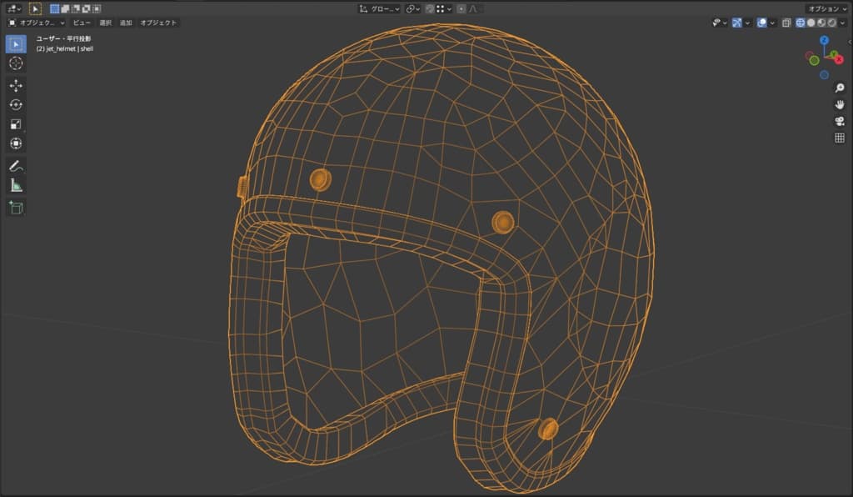Open the pivot point link dropdown
Viewport: 853px width, 497px height.
[413, 8]
